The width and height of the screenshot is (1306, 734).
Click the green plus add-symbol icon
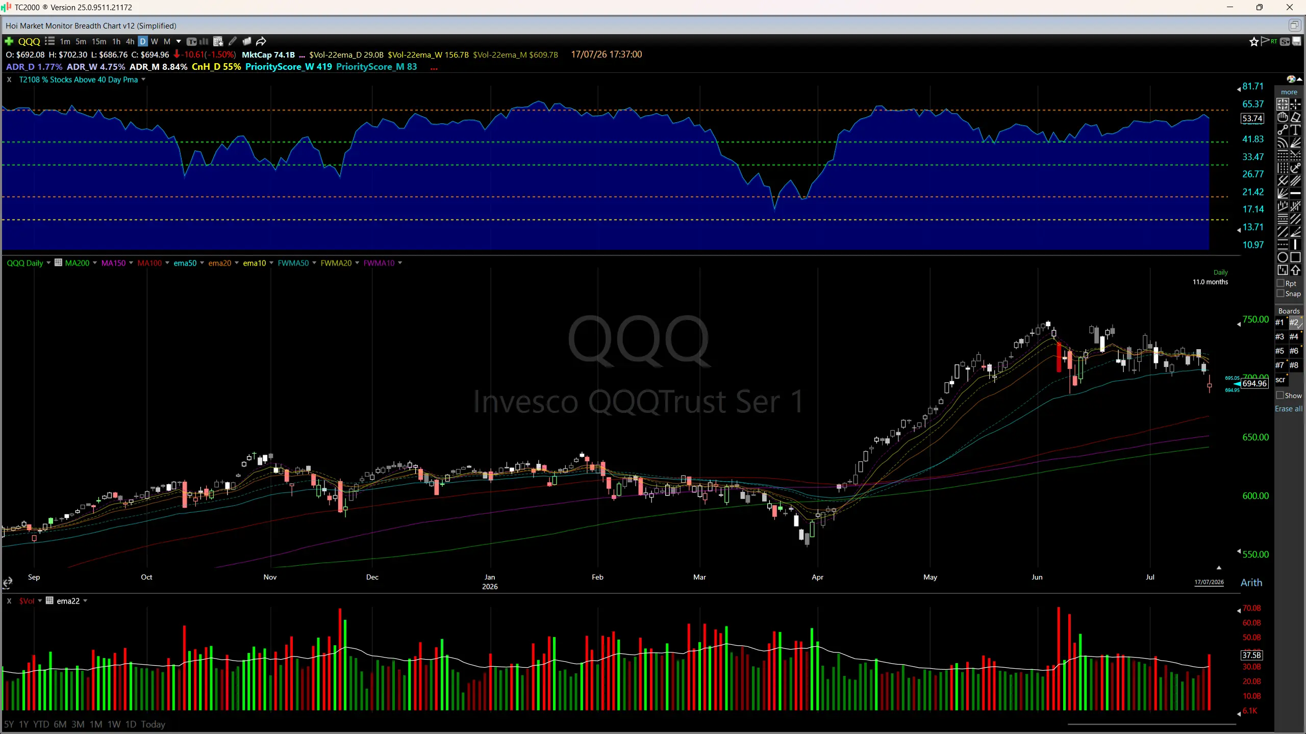pyautogui.click(x=9, y=41)
